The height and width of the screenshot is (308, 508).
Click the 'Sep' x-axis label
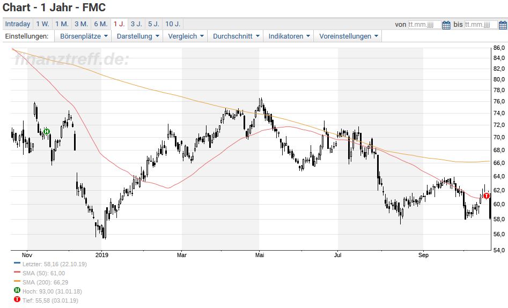tap(423, 255)
